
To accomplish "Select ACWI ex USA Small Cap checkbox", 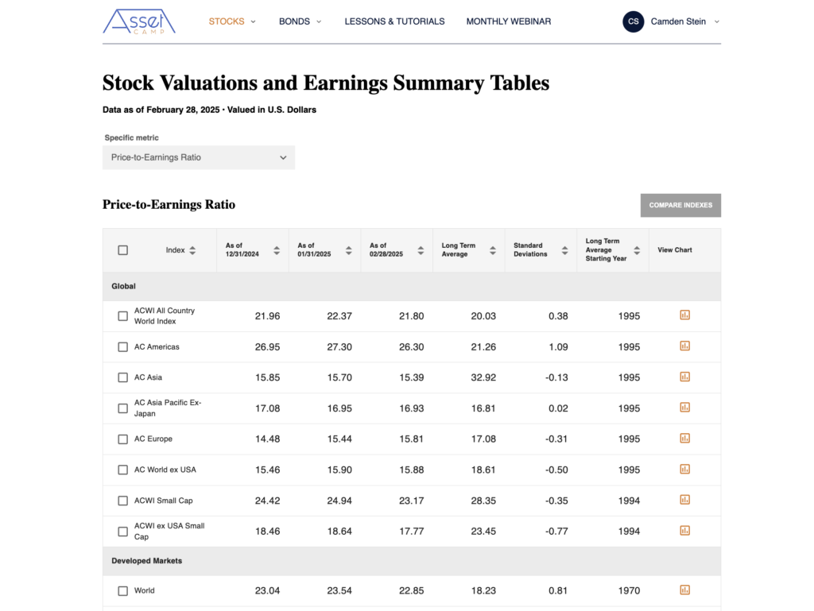I will (123, 532).
